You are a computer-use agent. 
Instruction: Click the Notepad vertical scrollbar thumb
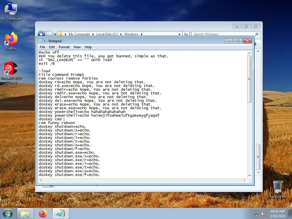pos(249,79)
